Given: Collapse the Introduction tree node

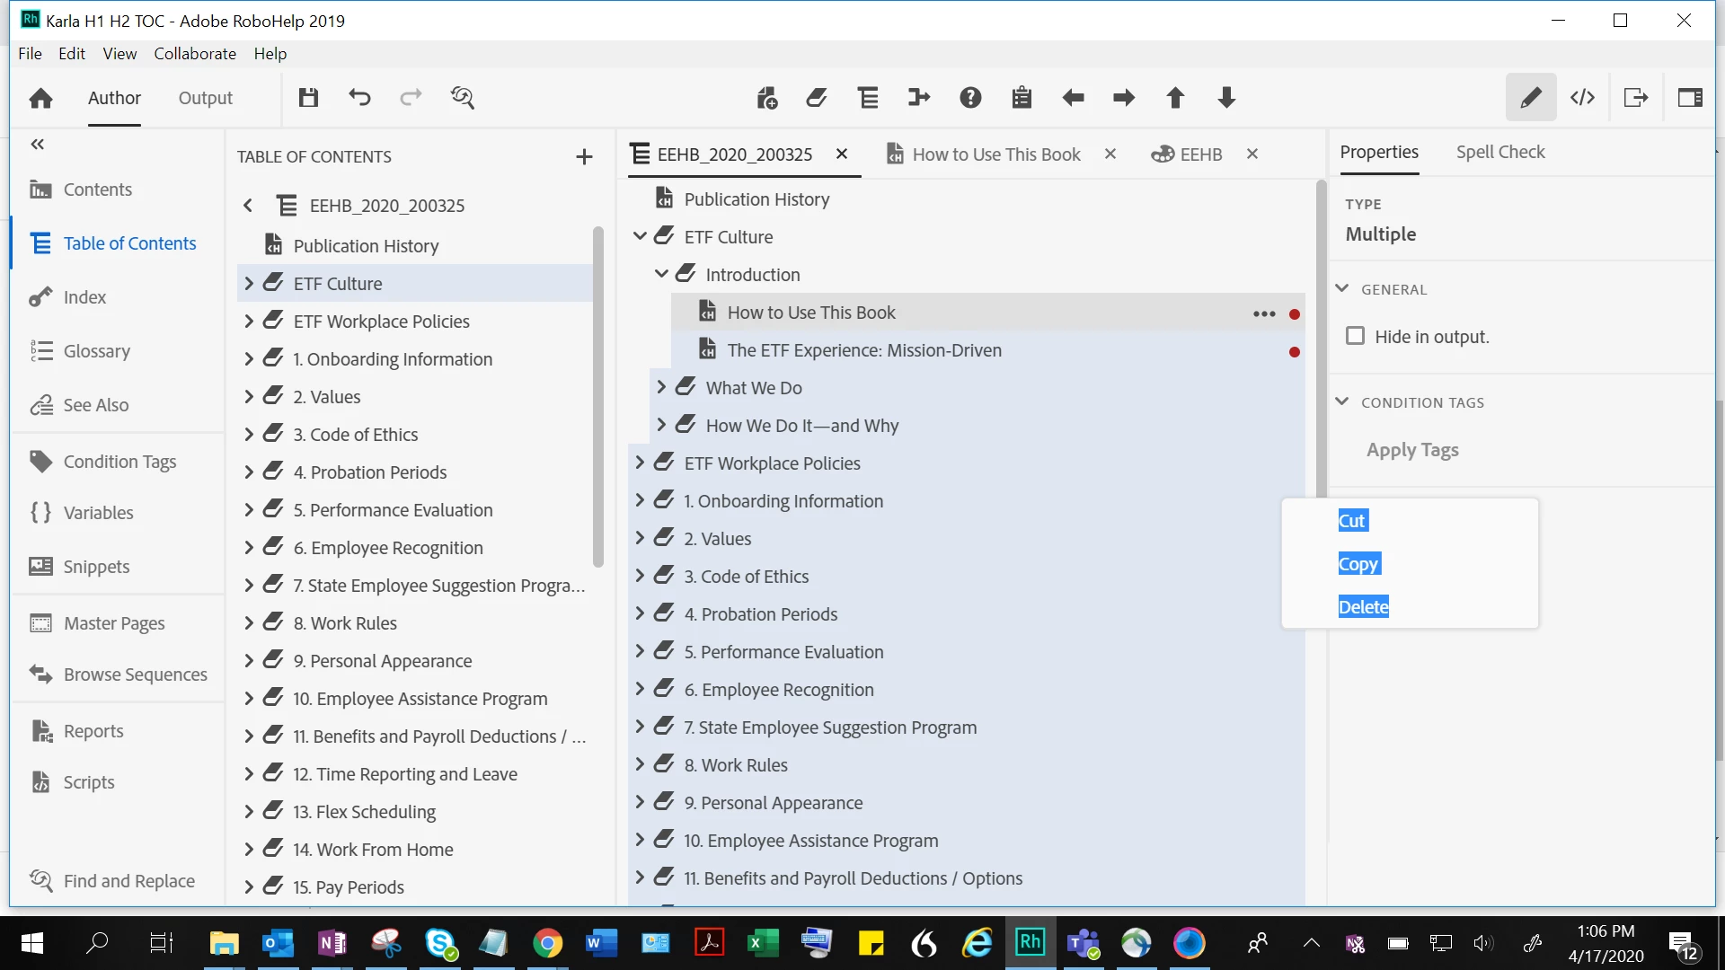Looking at the screenshot, I should click(661, 274).
